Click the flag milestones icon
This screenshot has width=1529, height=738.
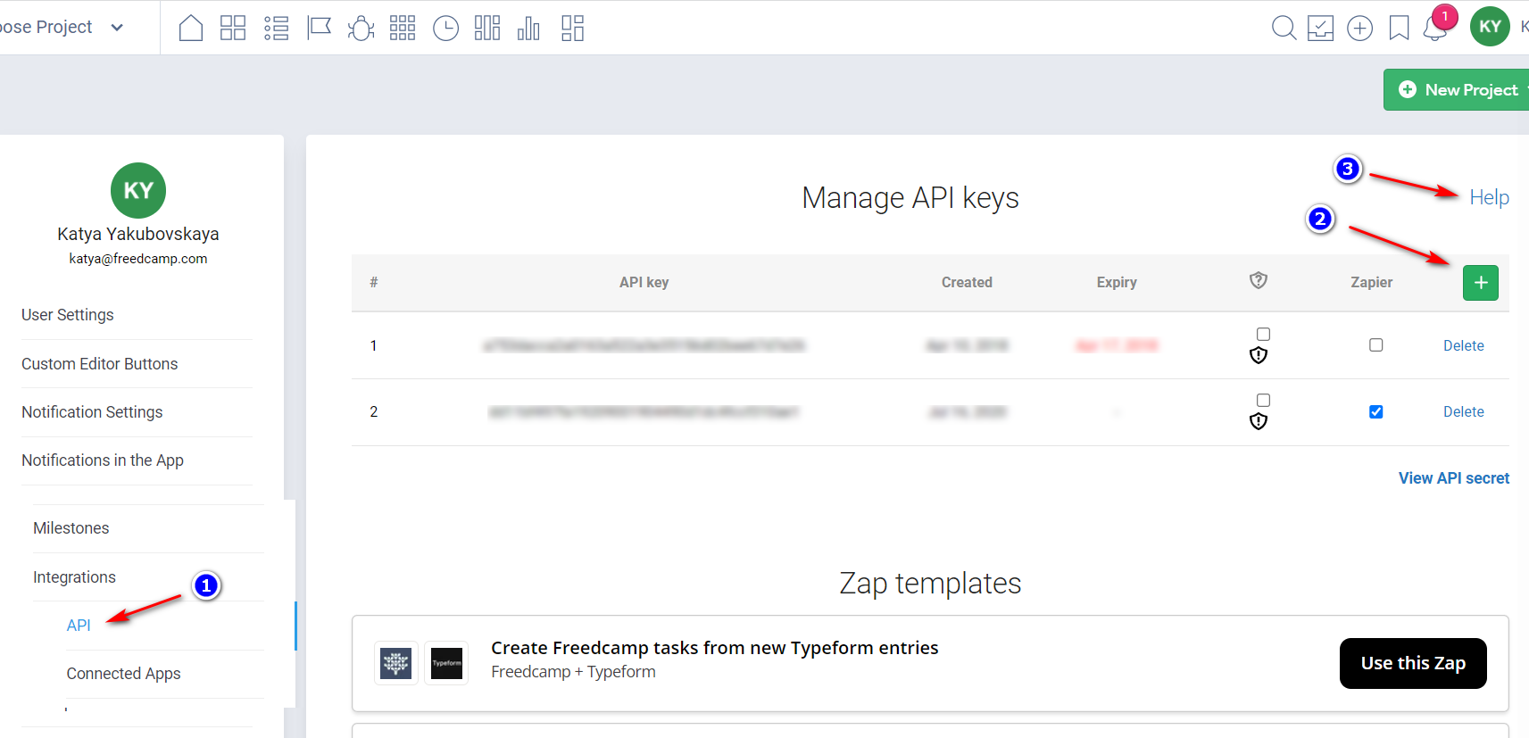tap(319, 29)
